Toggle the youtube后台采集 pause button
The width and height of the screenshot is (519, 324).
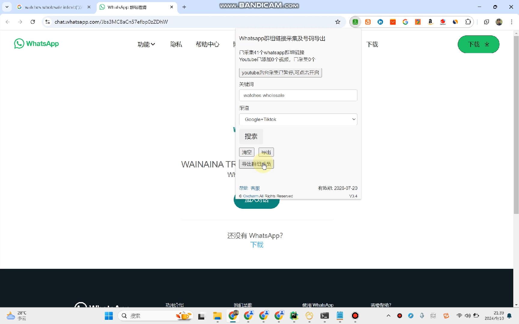tap(280, 73)
